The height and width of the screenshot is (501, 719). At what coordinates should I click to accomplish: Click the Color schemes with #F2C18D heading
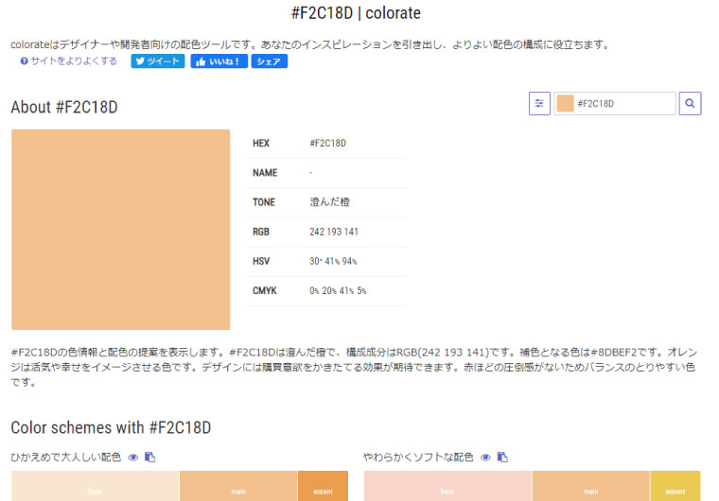[111, 427]
